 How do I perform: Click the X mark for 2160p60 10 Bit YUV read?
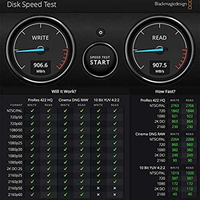click(x=115, y=195)
